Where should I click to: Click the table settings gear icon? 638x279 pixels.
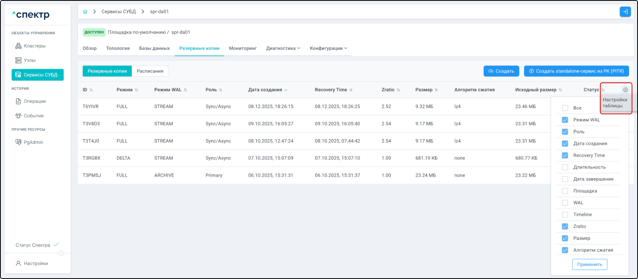[625, 90]
